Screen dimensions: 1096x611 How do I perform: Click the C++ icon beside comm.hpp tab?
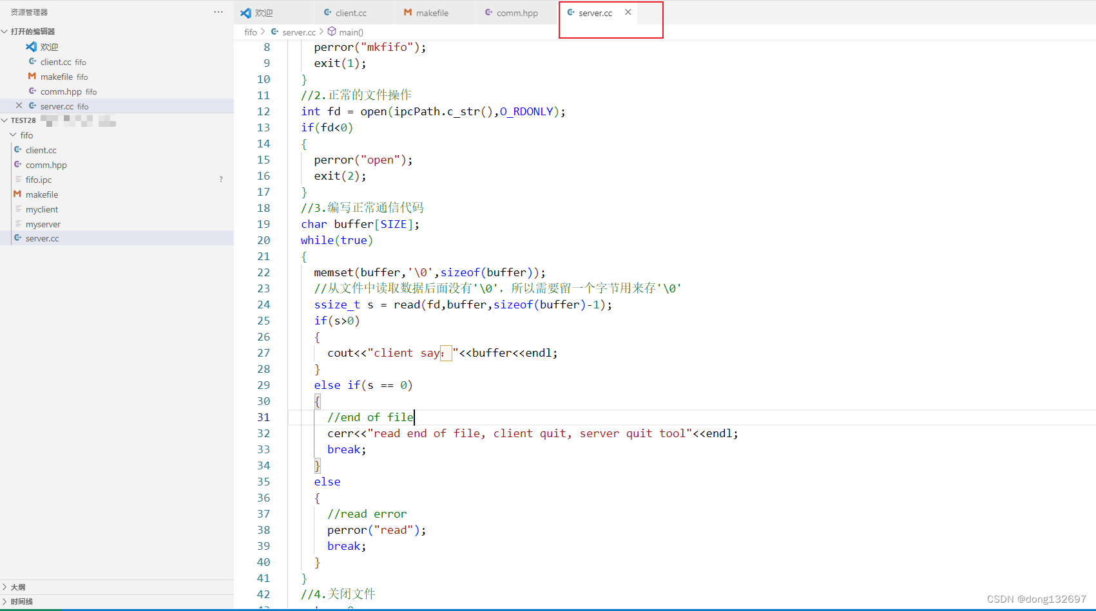point(489,12)
